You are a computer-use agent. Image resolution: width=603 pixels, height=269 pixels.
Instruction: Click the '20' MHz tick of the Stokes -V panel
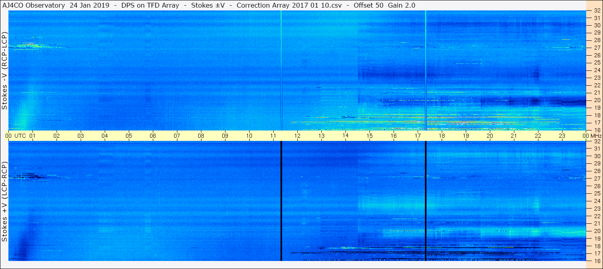(x=597, y=100)
